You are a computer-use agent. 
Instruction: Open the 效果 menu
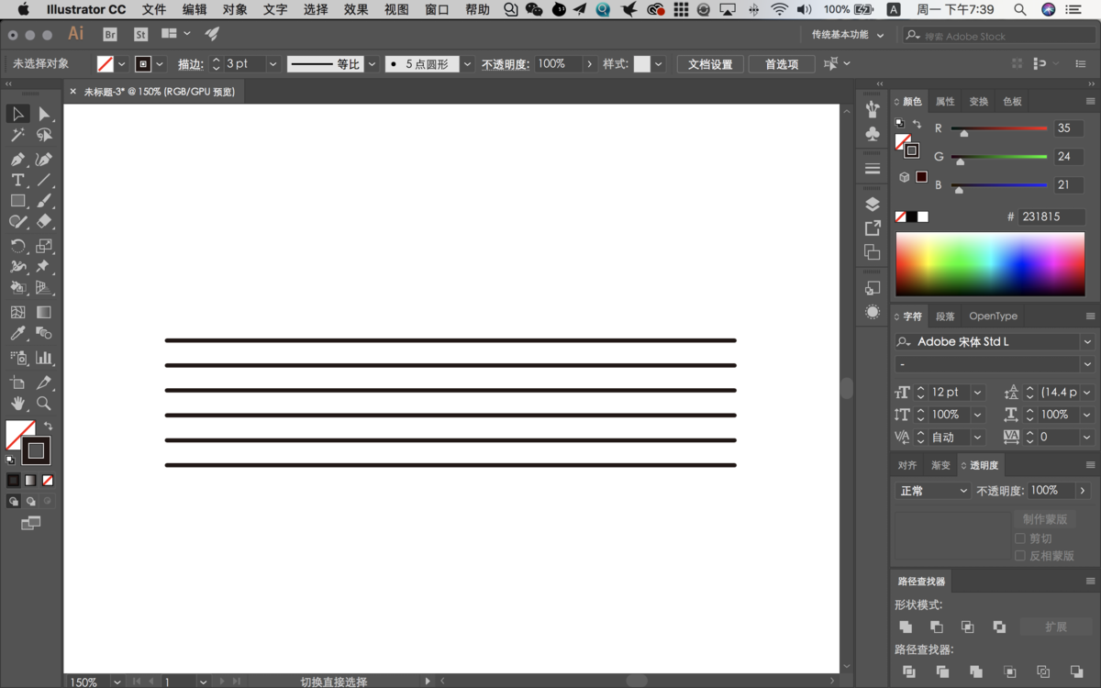pos(356,9)
